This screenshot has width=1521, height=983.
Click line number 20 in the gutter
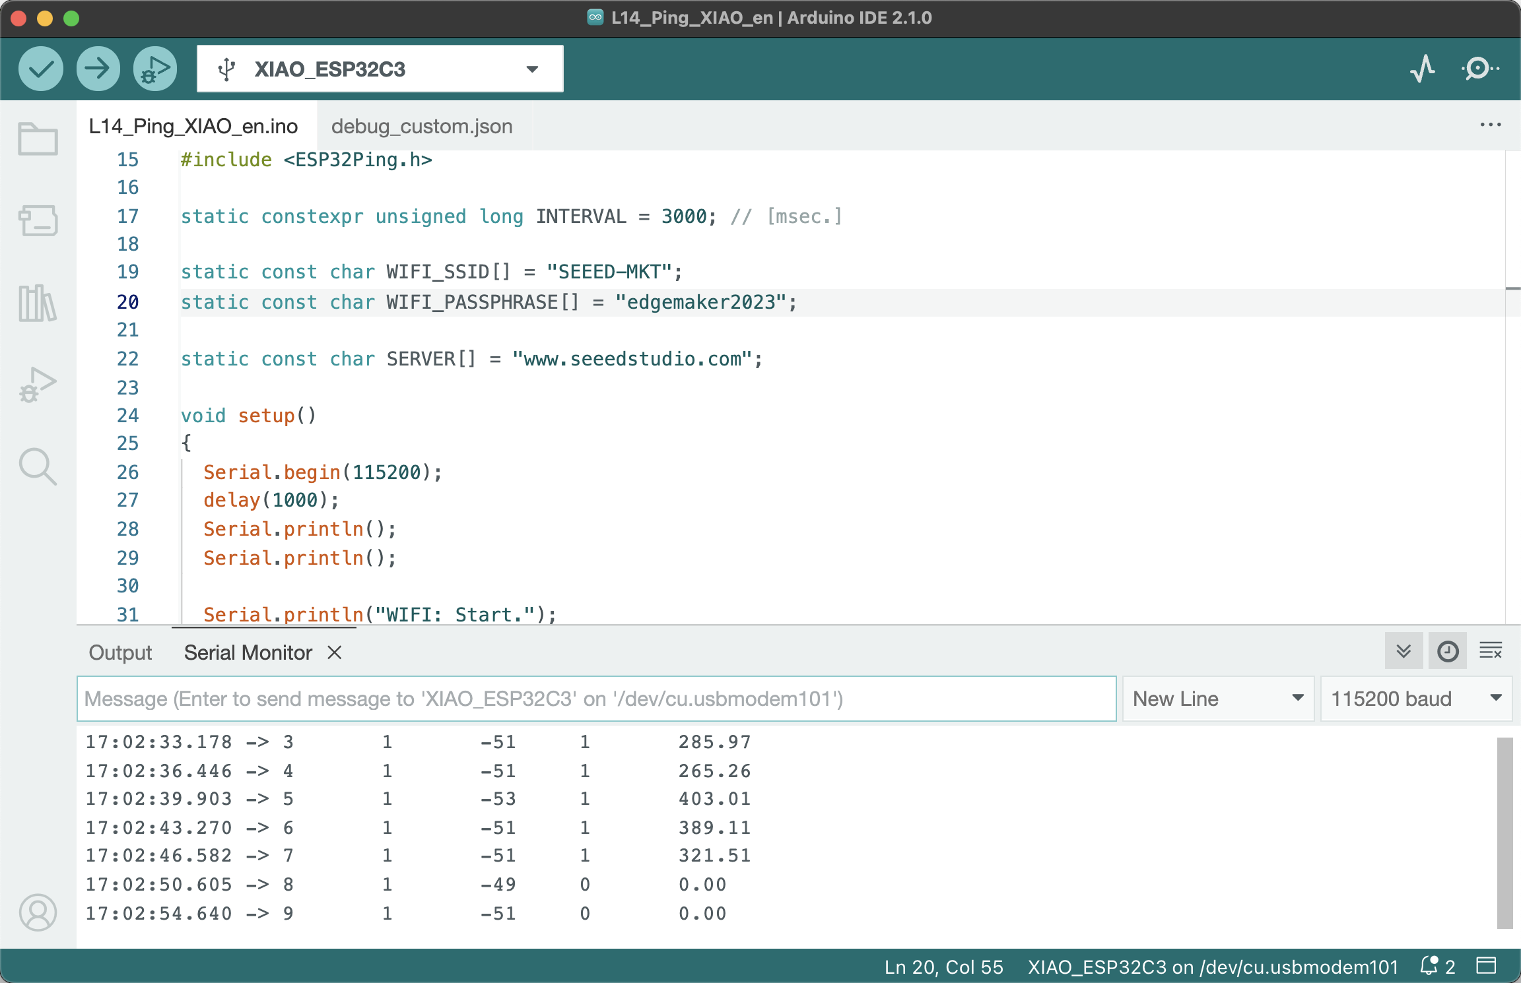128,302
